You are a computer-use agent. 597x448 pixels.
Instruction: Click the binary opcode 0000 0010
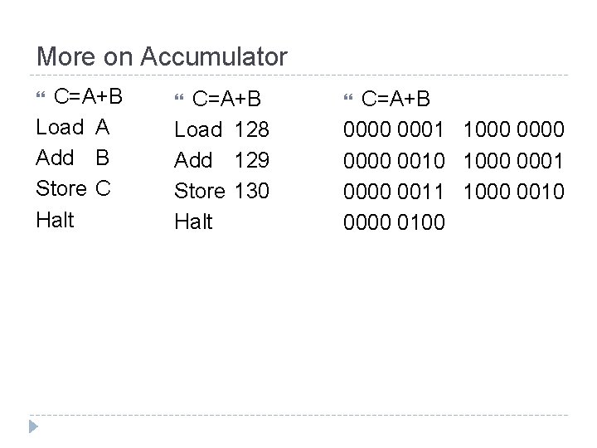(394, 160)
